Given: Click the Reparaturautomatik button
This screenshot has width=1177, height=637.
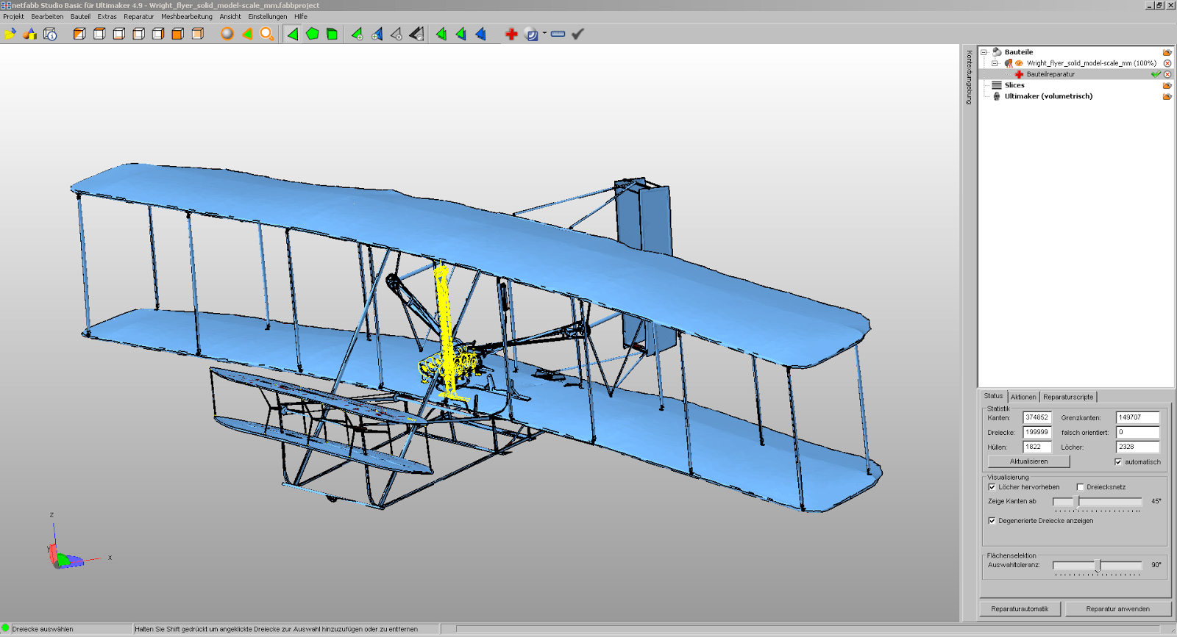Looking at the screenshot, I should tap(1020, 609).
